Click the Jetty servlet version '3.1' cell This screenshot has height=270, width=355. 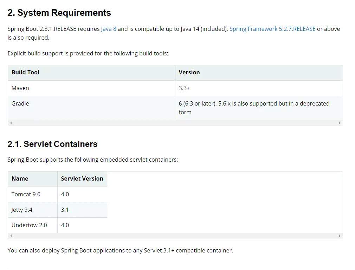click(x=65, y=210)
